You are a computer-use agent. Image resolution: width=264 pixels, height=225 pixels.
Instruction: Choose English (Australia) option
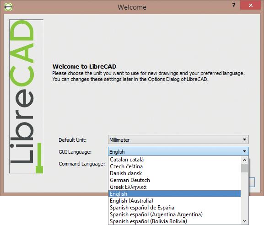click(x=175, y=201)
